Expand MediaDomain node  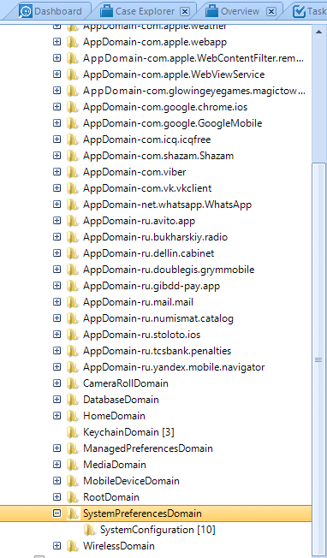[x=56, y=465]
